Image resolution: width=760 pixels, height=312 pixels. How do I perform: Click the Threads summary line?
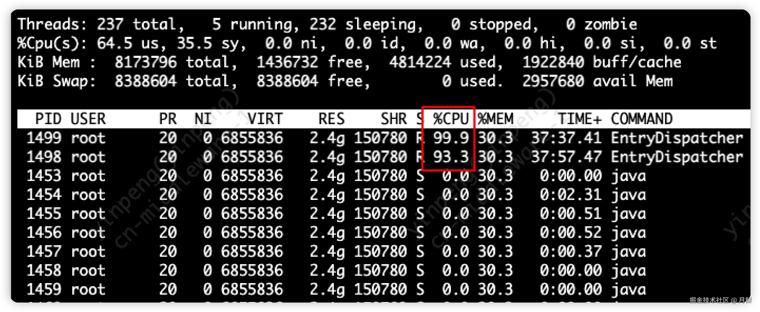tap(327, 24)
